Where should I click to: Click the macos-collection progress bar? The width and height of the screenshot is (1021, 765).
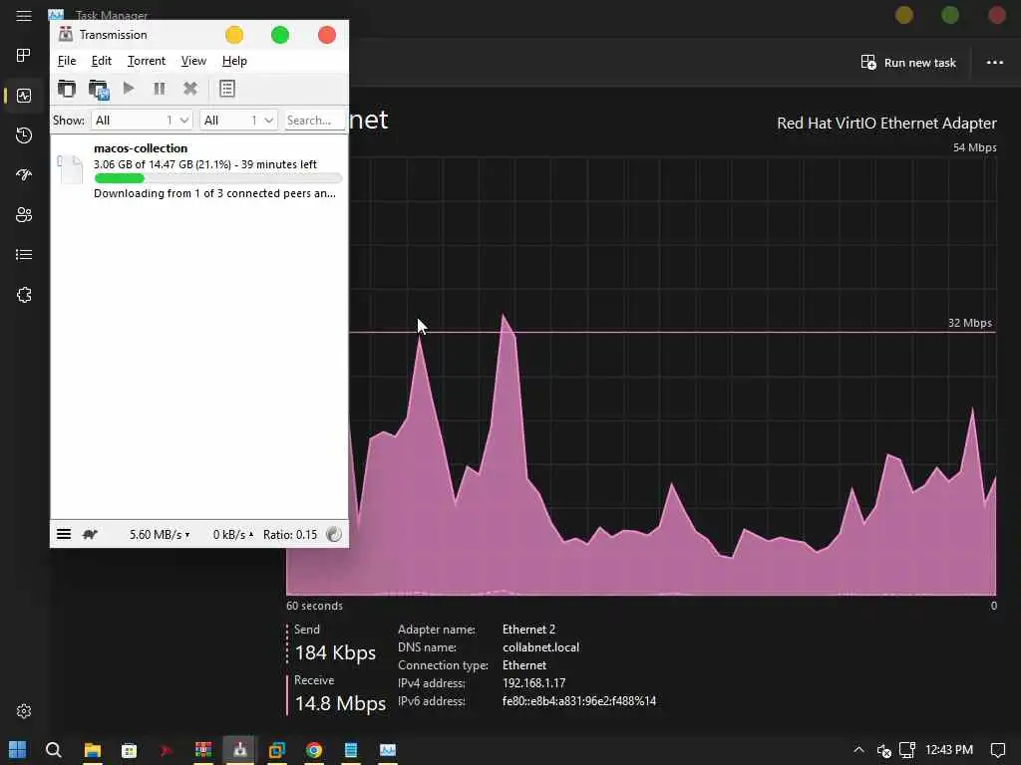pyautogui.click(x=217, y=178)
